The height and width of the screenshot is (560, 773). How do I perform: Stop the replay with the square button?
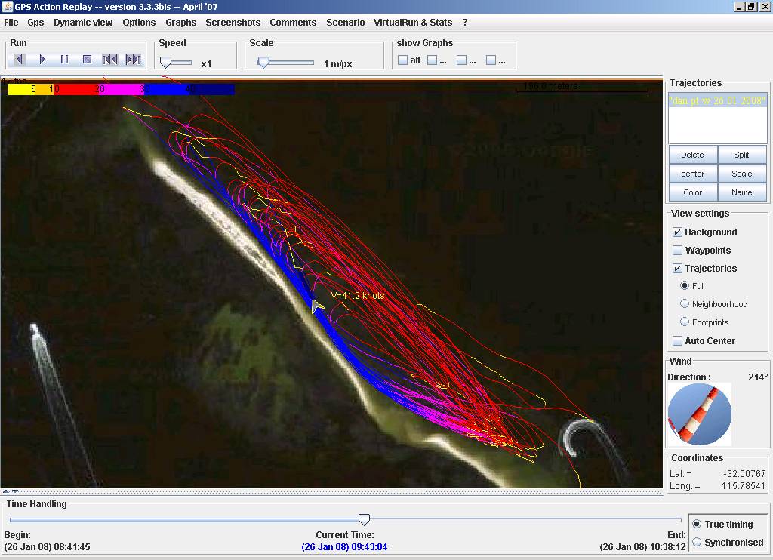coord(87,60)
